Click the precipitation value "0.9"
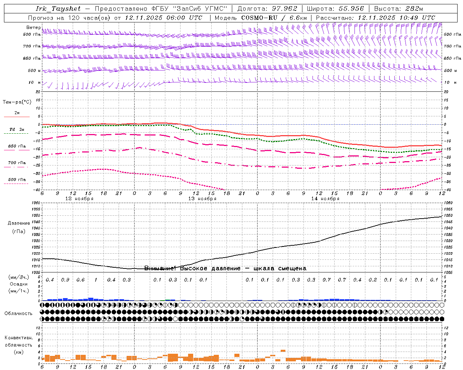The height and width of the screenshot is (370, 463). [65, 280]
